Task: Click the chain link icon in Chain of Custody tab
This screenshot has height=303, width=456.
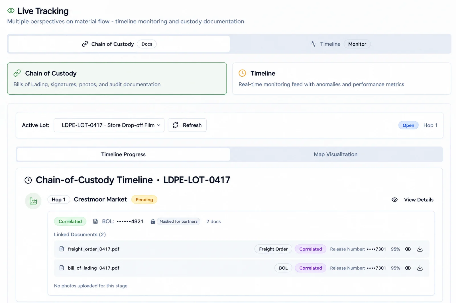Action: point(85,44)
